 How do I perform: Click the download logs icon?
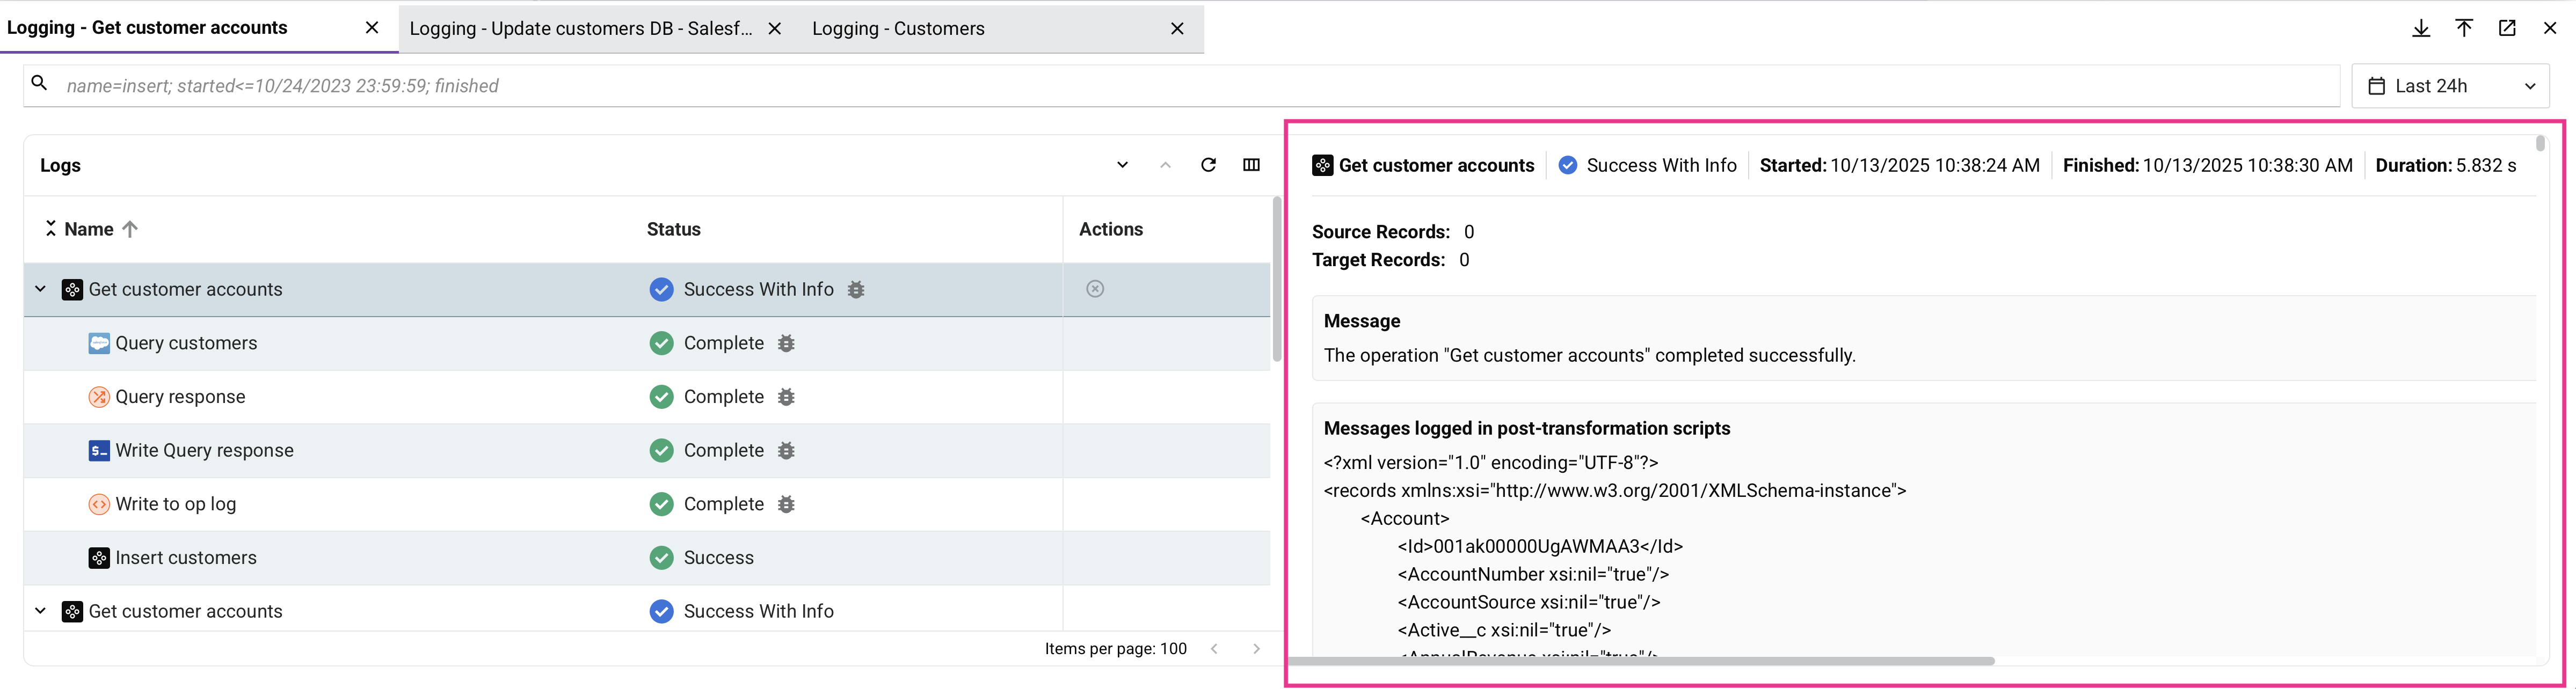click(2421, 28)
